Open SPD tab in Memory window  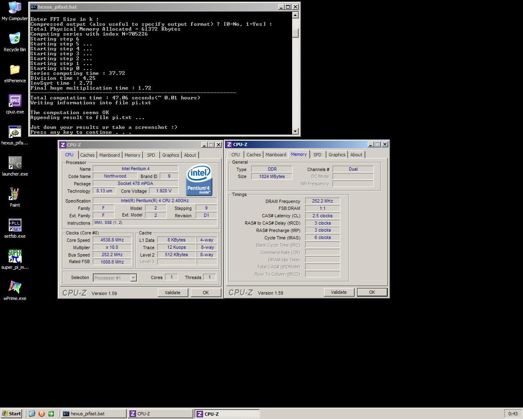tap(317, 155)
